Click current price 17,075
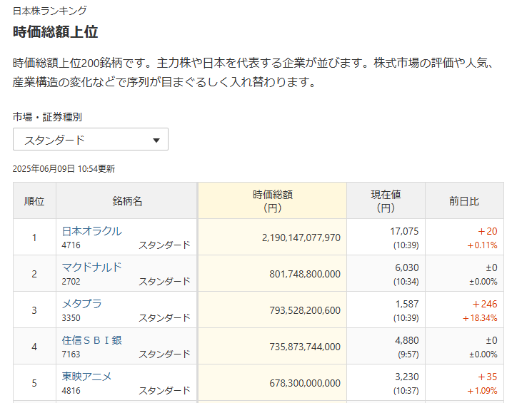The image size is (517, 403). pyautogui.click(x=404, y=231)
